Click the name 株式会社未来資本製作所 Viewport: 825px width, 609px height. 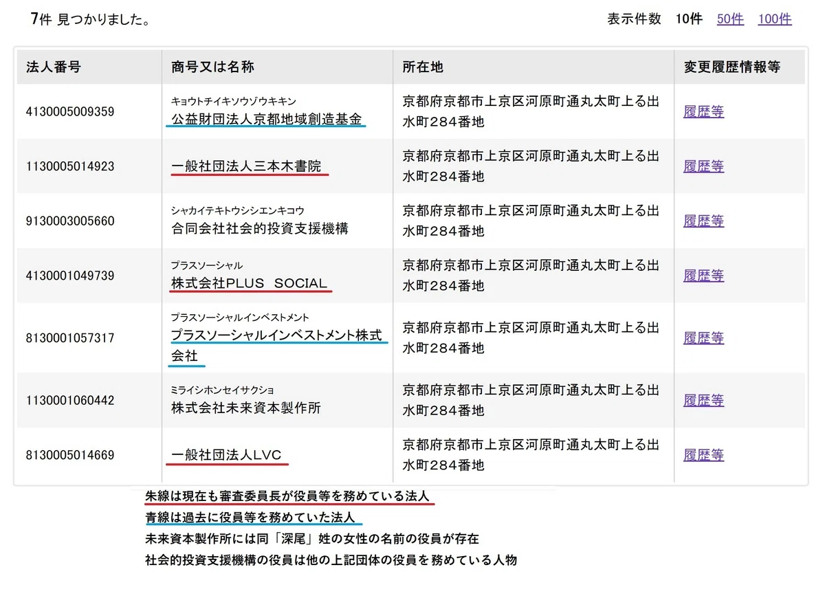[x=246, y=408]
